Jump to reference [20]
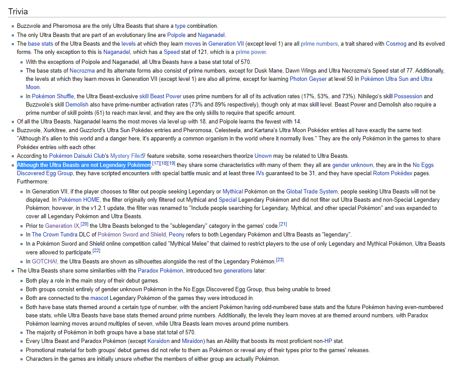The image size is (457, 366). coord(84,224)
